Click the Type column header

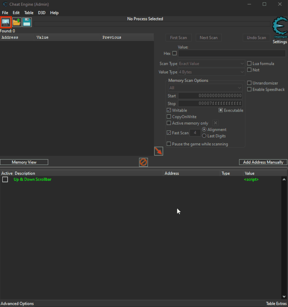tap(232, 173)
